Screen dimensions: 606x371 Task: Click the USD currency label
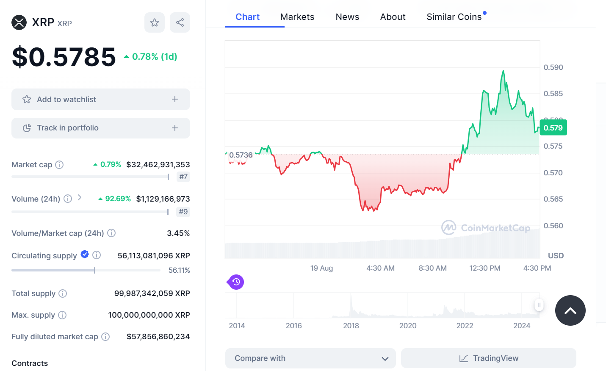(x=556, y=255)
